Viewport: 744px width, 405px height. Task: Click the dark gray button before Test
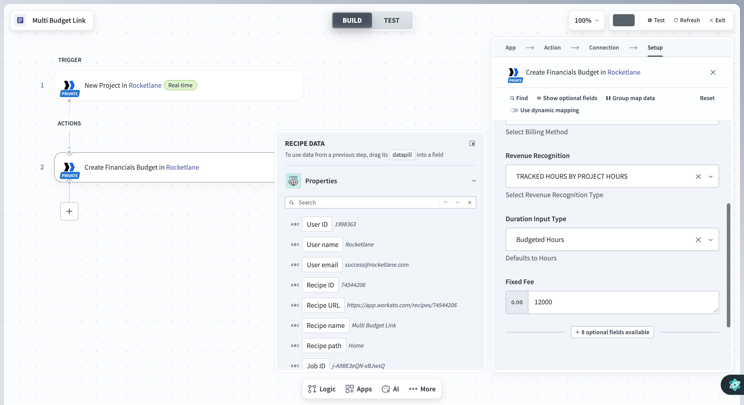pyautogui.click(x=624, y=20)
